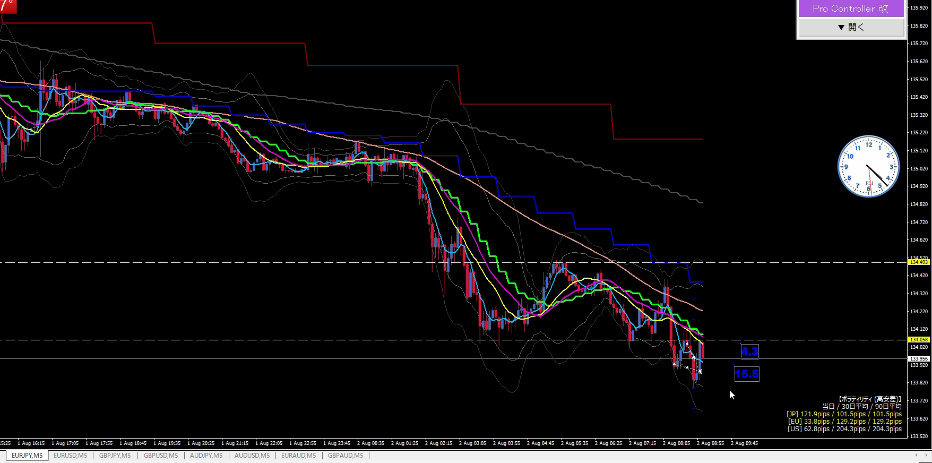Click the yellow 134.058 price tag
Viewport: 932px width, 463px height.
919,340
